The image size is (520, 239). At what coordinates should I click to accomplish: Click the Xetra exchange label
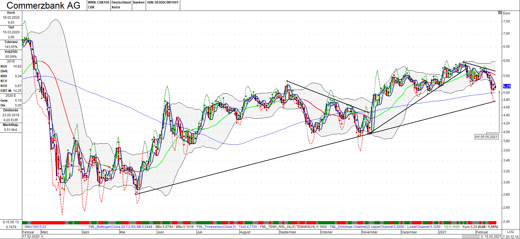click(x=116, y=7)
